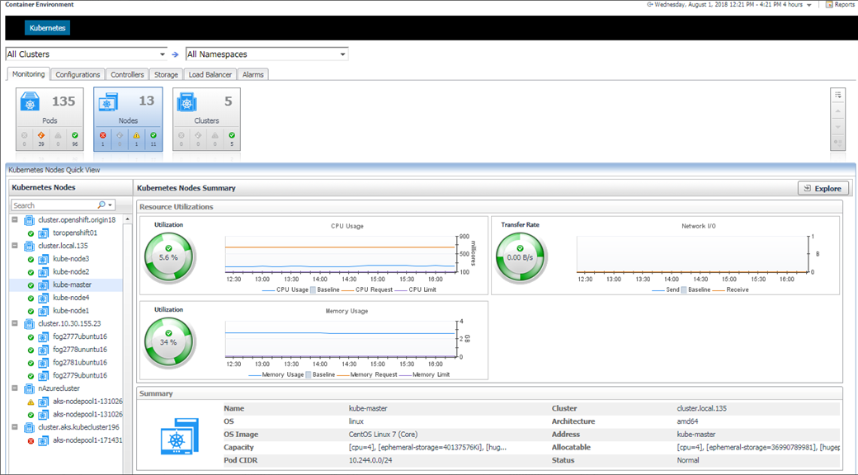The height and width of the screenshot is (475, 858).
Task: Click the Memory Utilization 34 % gauge
Action: coord(168,342)
